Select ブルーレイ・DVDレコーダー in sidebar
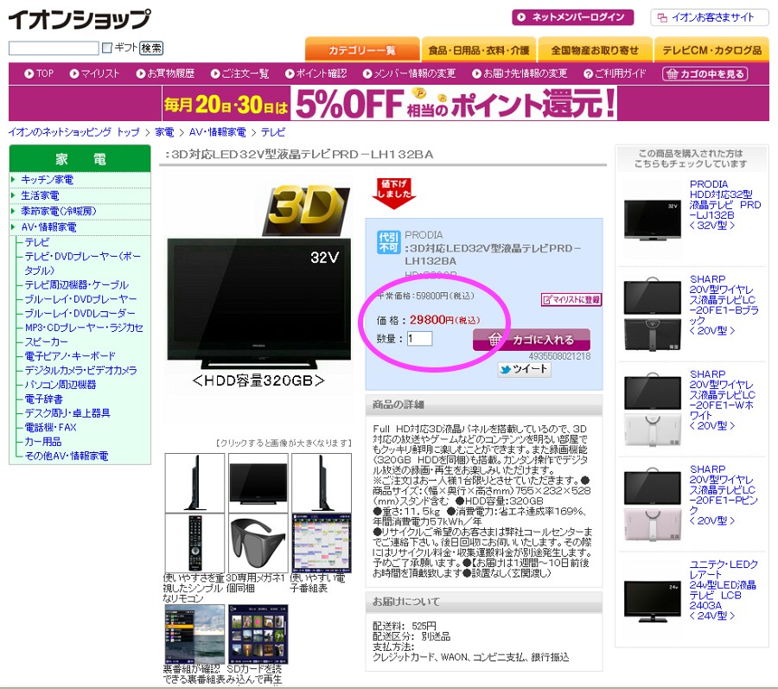 coord(80,314)
